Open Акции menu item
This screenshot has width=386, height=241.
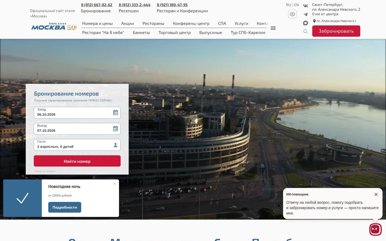[127, 23]
